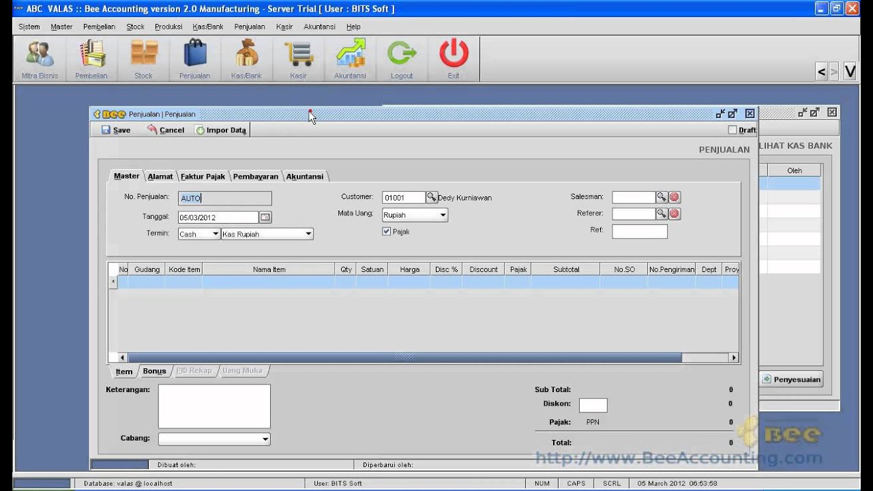Click horizontal scrollbar of item grid
The height and width of the screenshot is (491, 873).
click(x=404, y=357)
